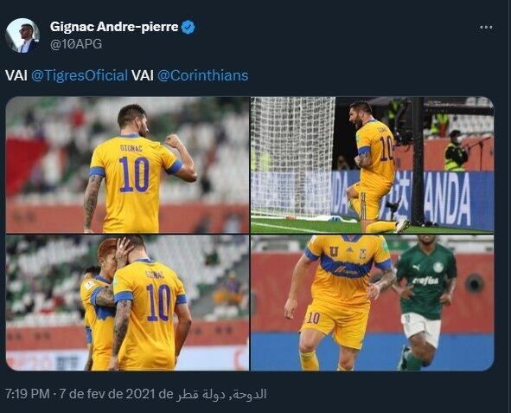Open photo of Gignac kneeling by goal net

point(372,165)
